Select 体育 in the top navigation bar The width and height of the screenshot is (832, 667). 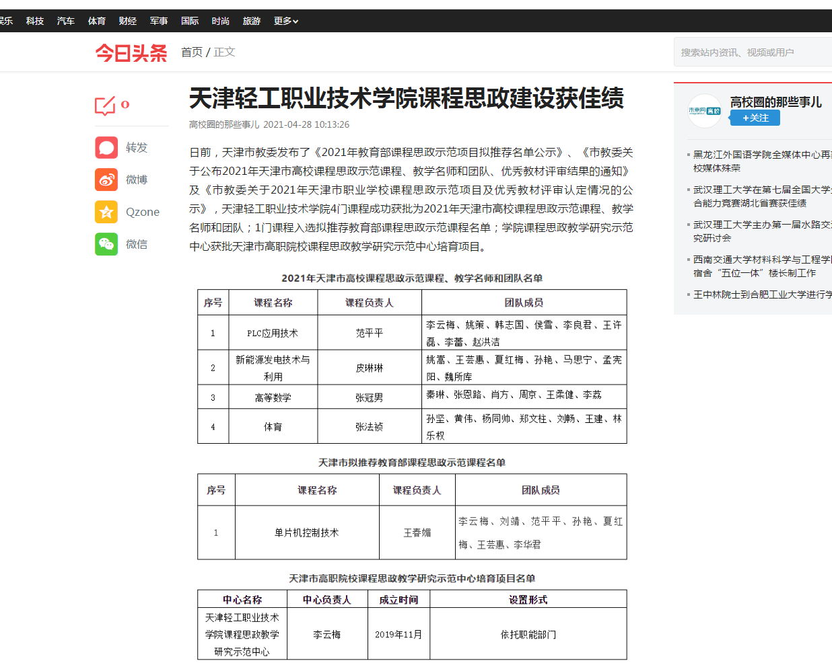coord(97,21)
